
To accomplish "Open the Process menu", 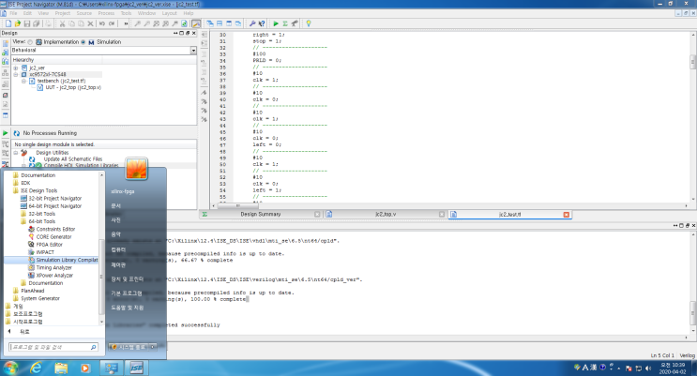I will click(106, 13).
